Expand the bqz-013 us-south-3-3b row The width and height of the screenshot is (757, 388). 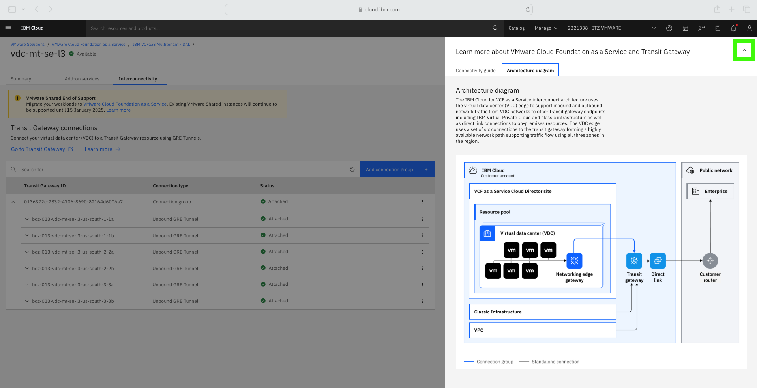point(27,301)
